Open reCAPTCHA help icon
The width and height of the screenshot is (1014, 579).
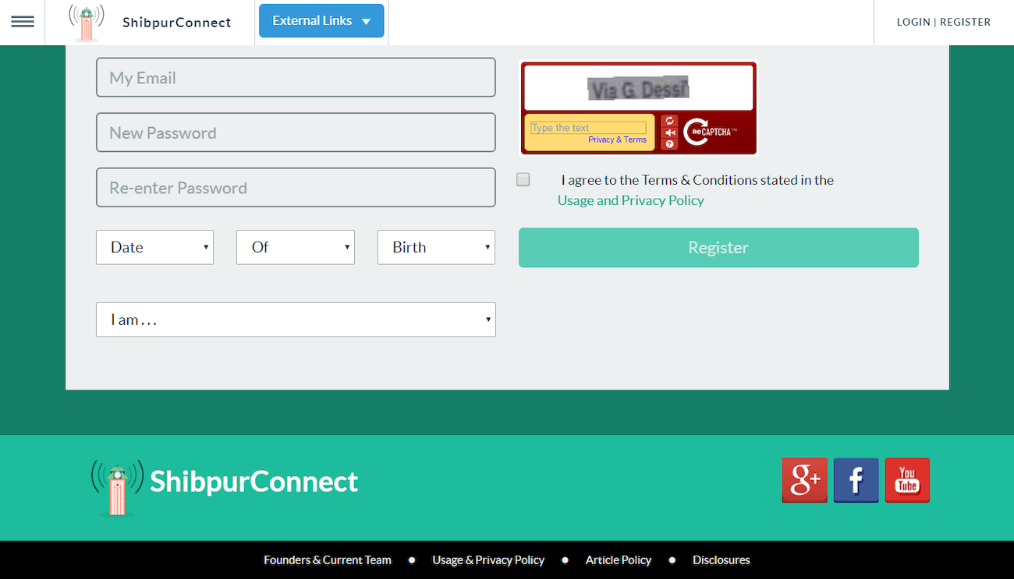[x=669, y=144]
